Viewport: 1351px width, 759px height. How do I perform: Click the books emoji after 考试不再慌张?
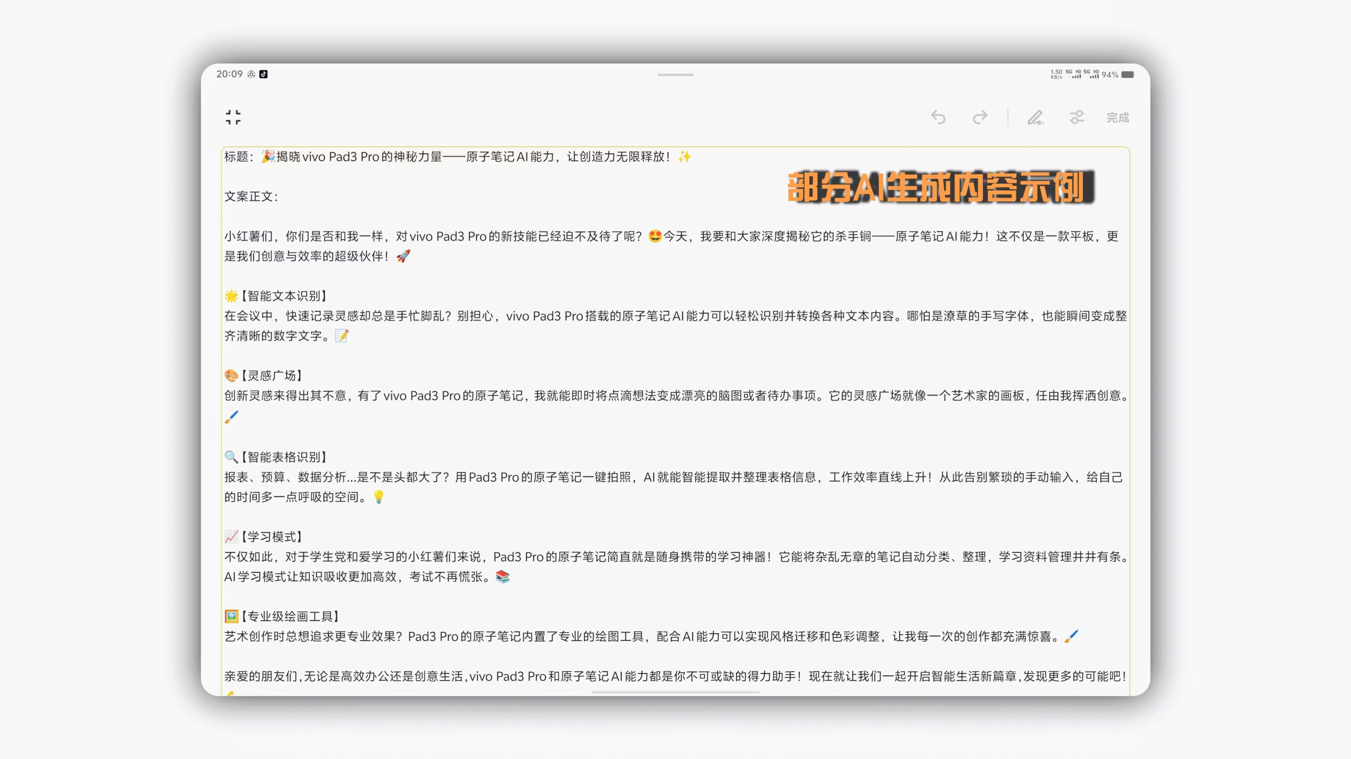[x=502, y=577]
